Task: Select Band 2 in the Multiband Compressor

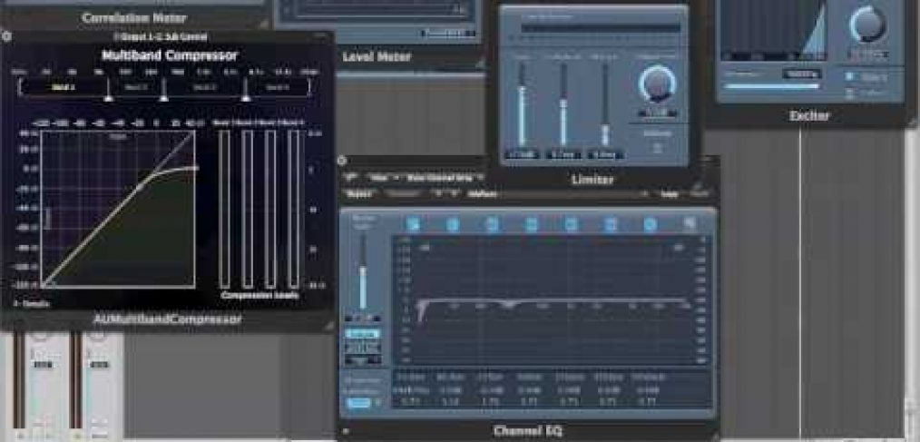Action: (135, 87)
